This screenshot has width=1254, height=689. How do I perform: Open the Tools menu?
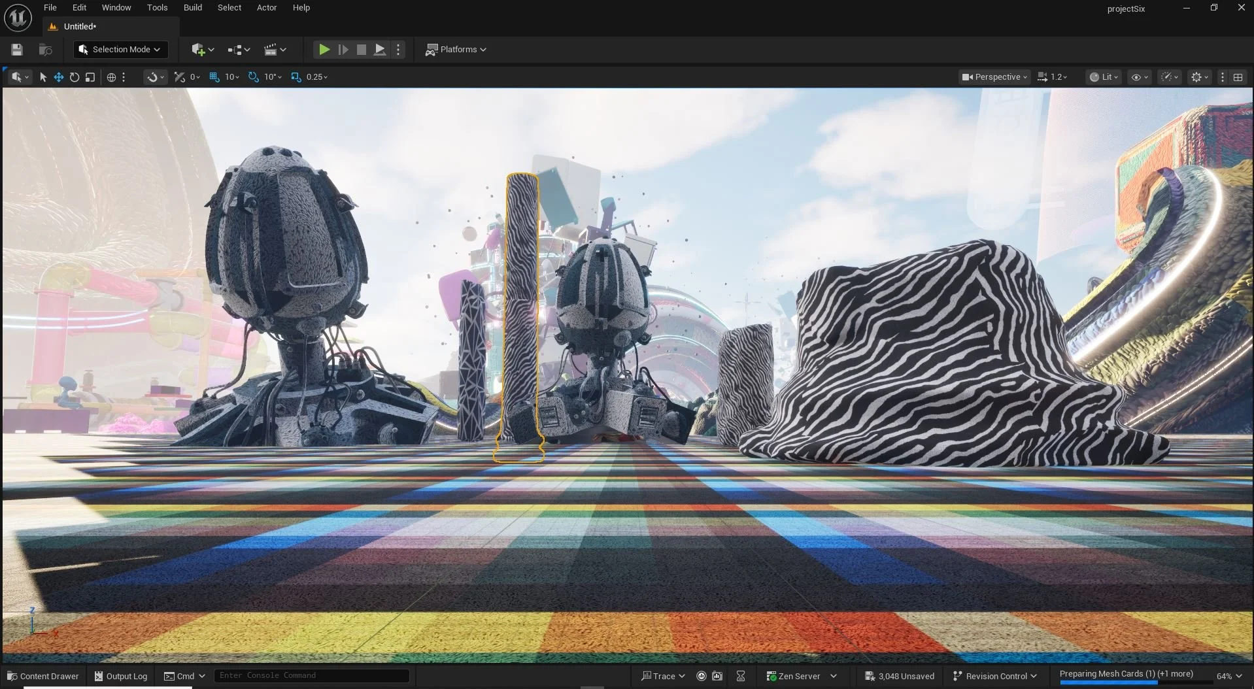coord(157,8)
